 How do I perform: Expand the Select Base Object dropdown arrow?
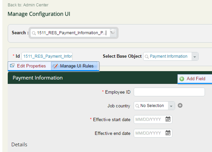coord(195,57)
